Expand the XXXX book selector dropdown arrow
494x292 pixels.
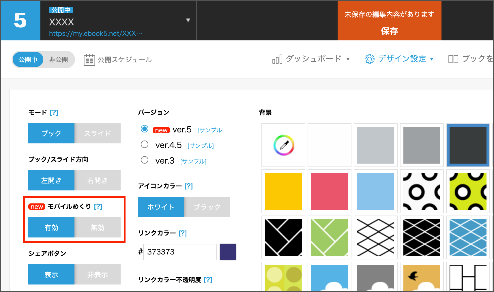[x=188, y=20]
